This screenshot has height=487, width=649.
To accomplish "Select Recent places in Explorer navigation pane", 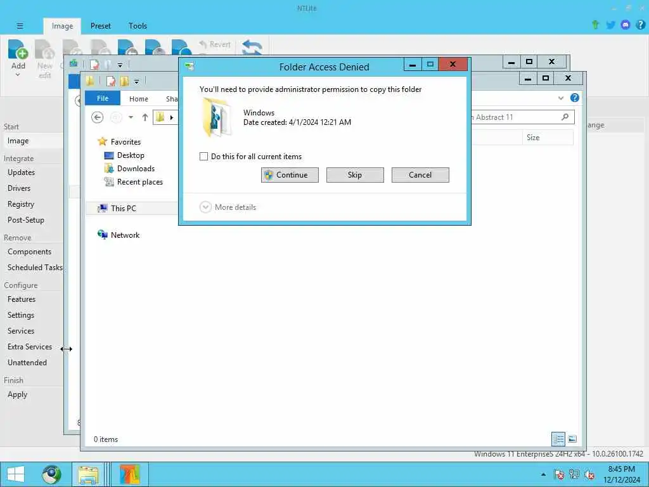I will click(133, 182).
